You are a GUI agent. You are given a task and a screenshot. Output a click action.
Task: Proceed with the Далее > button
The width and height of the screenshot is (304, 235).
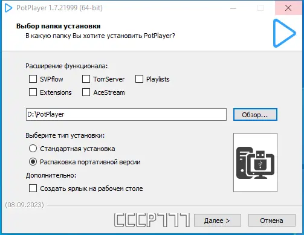[218, 221]
